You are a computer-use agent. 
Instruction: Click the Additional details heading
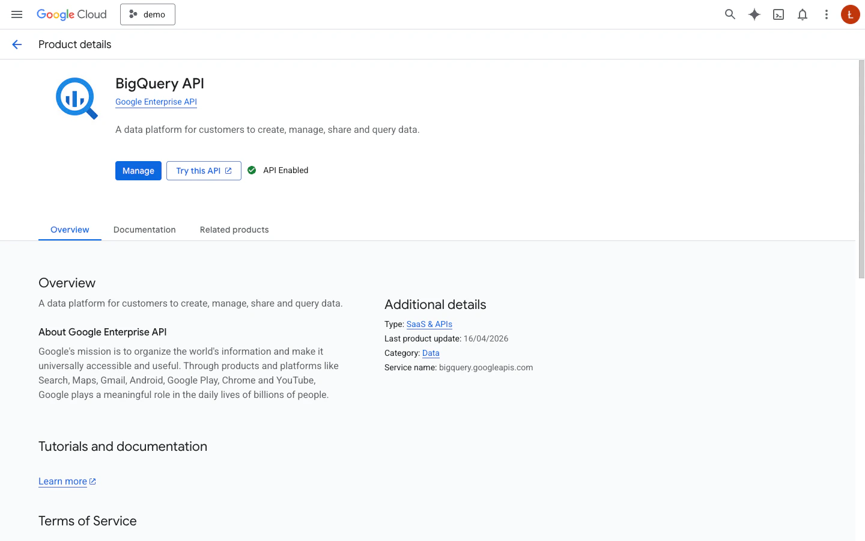point(436,305)
